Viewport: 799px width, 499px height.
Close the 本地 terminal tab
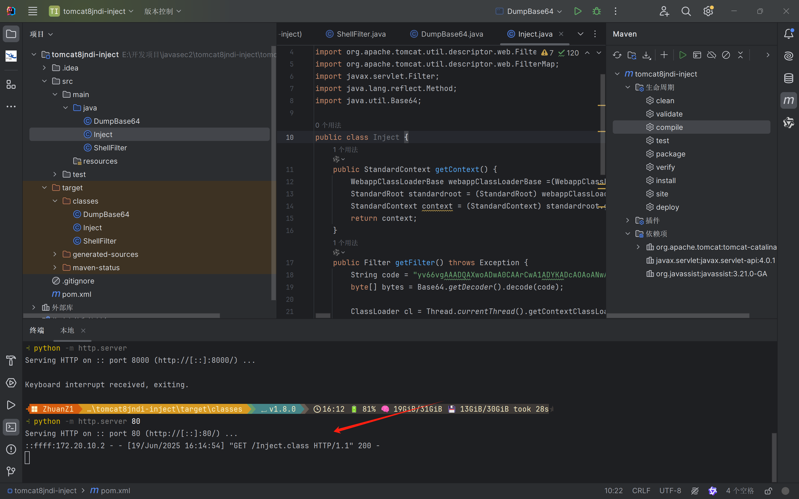[x=83, y=331]
